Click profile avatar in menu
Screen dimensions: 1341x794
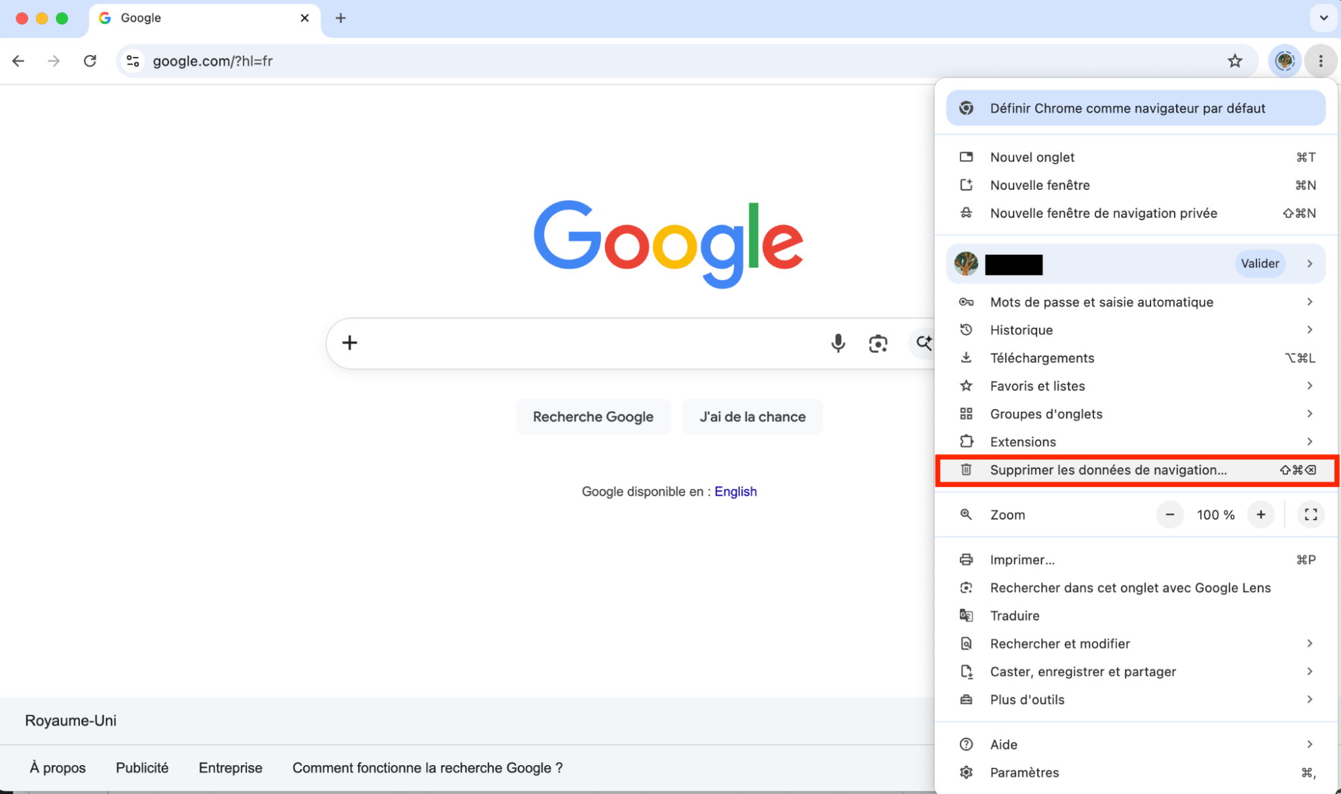966,264
